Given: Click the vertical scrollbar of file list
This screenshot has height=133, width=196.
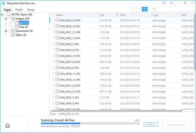Looking at the screenshot, I should point(195,42).
